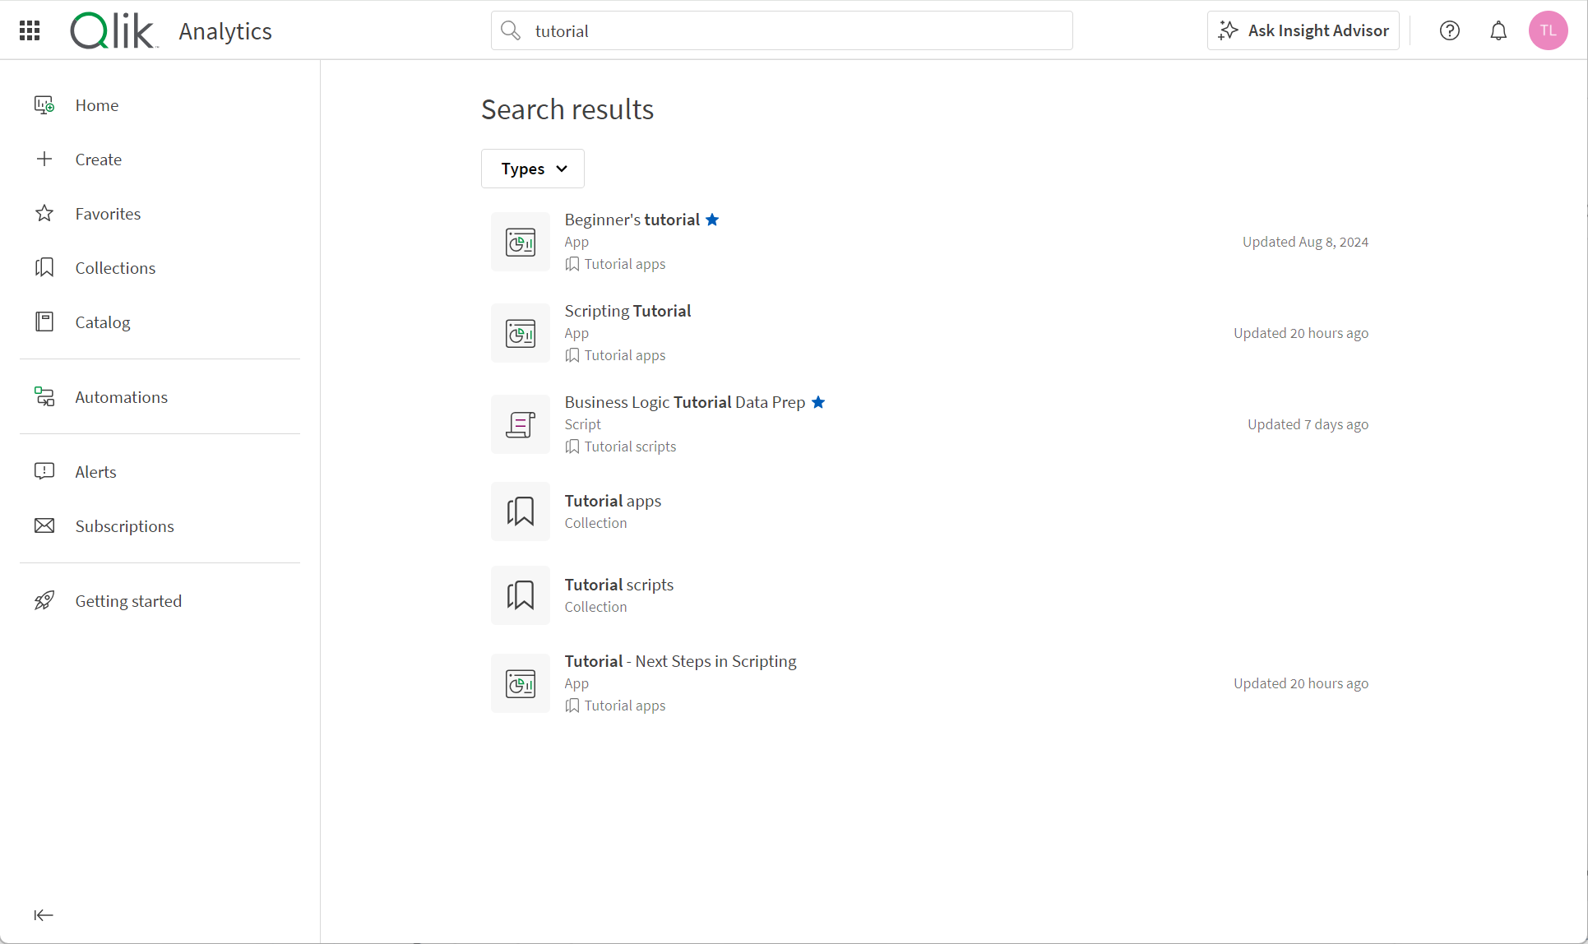
Task: Open the Alerts panel
Action: pyautogui.click(x=95, y=471)
